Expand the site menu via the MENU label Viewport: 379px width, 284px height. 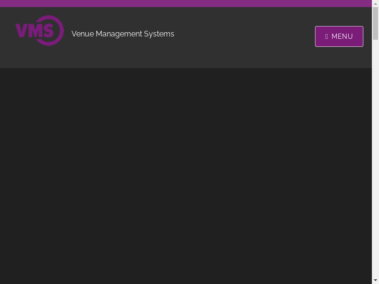pyautogui.click(x=342, y=36)
